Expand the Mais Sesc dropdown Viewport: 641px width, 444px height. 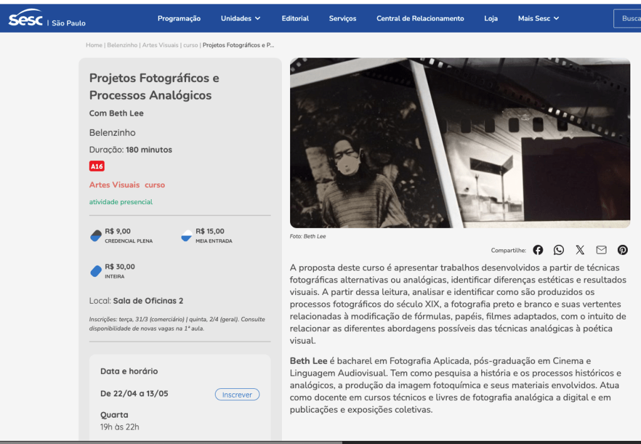pyautogui.click(x=538, y=19)
